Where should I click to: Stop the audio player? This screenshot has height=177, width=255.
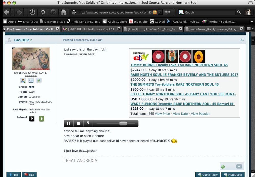(78, 123)
